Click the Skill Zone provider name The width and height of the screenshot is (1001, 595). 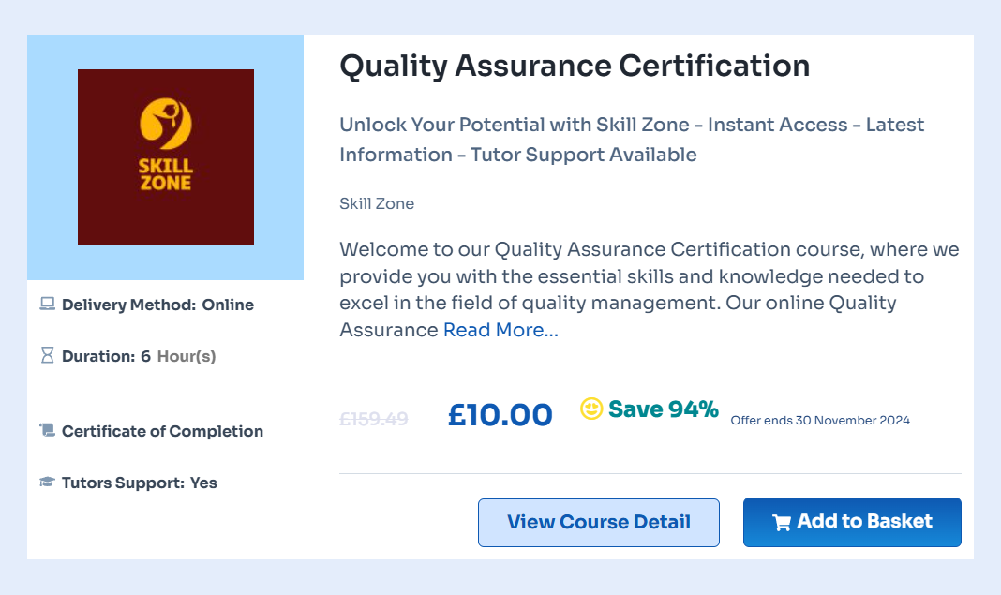click(x=377, y=203)
